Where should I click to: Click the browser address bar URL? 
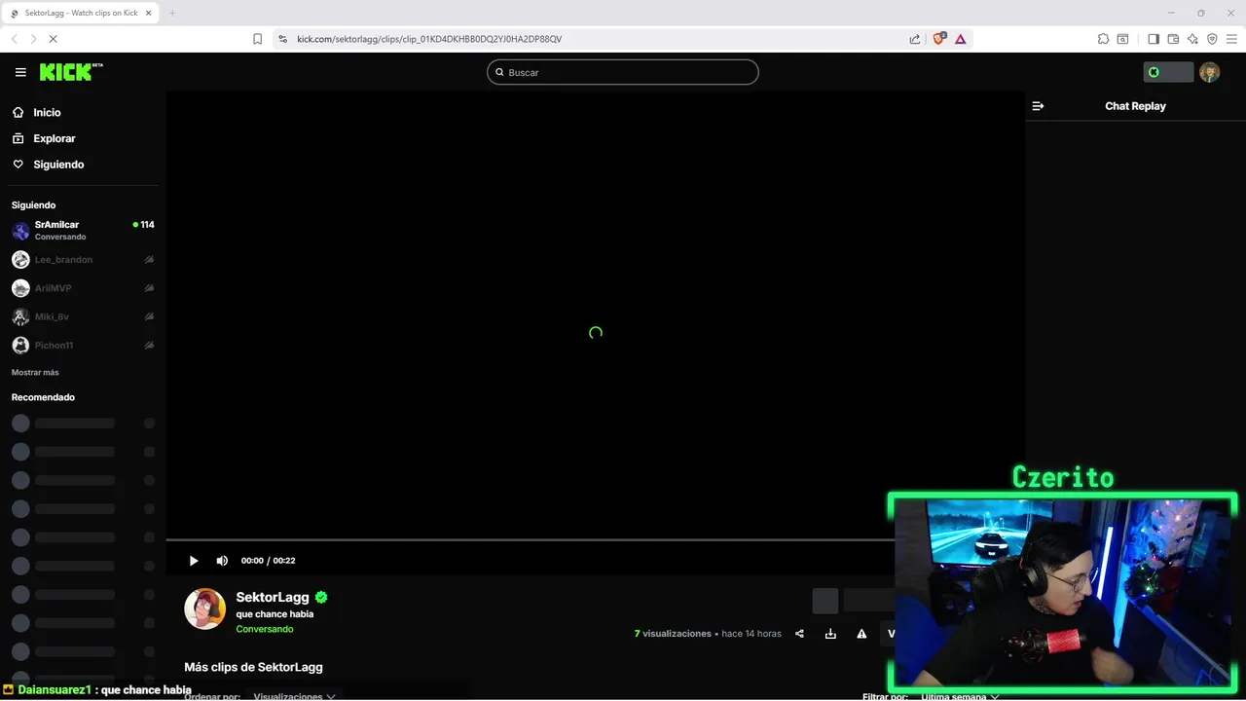tap(429, 39)
